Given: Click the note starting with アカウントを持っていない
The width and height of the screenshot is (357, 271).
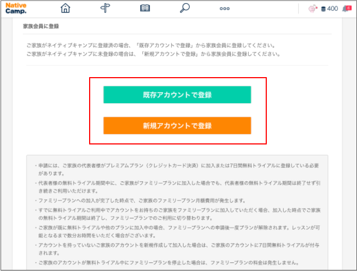Looking at the screenshot, I should click(177, 249).
